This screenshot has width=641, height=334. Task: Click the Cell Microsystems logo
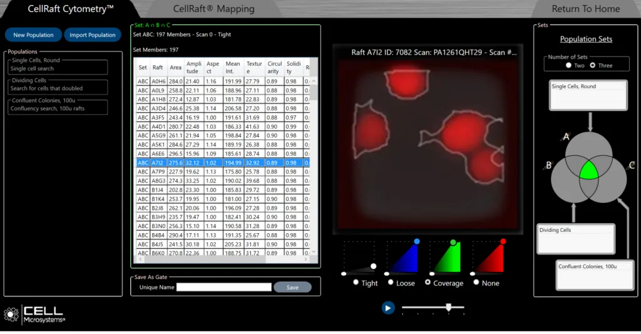point(34,315)
